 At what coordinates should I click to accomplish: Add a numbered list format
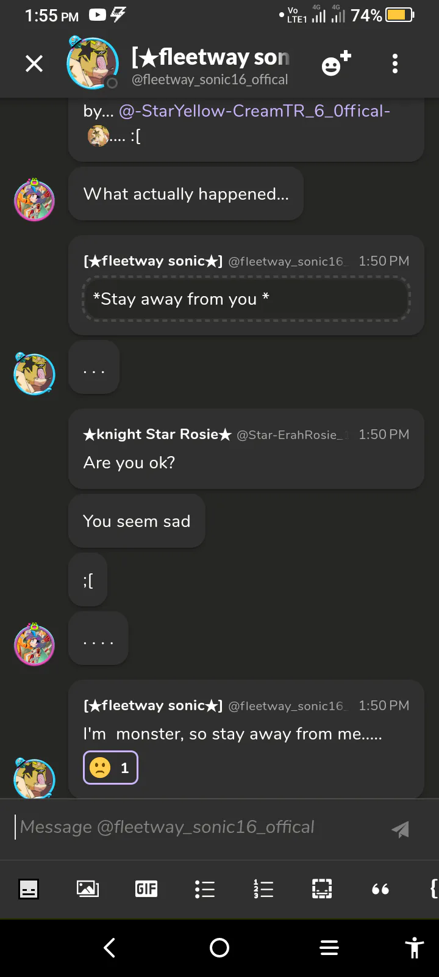tap(263, 888)
